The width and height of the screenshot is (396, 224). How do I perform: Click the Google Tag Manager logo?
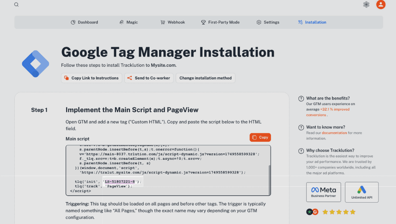(x=36, y=64)
